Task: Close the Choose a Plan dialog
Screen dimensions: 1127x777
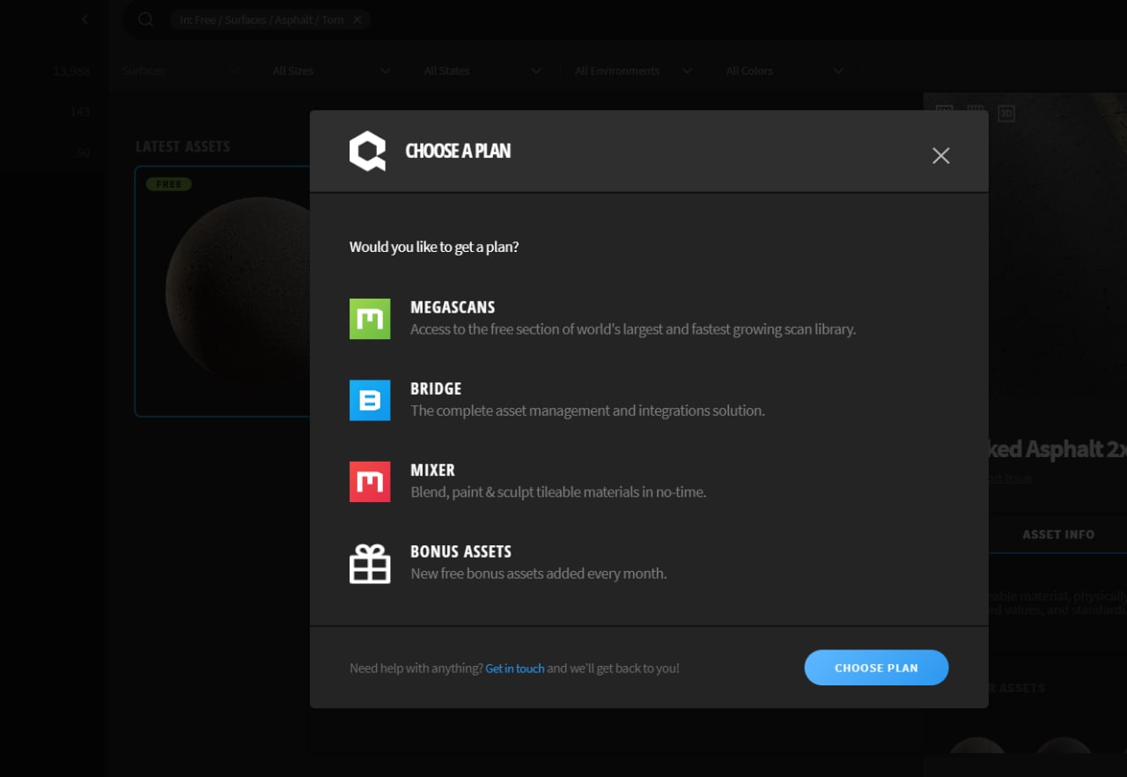Action: pyautogui.click(x=940, y=155)
